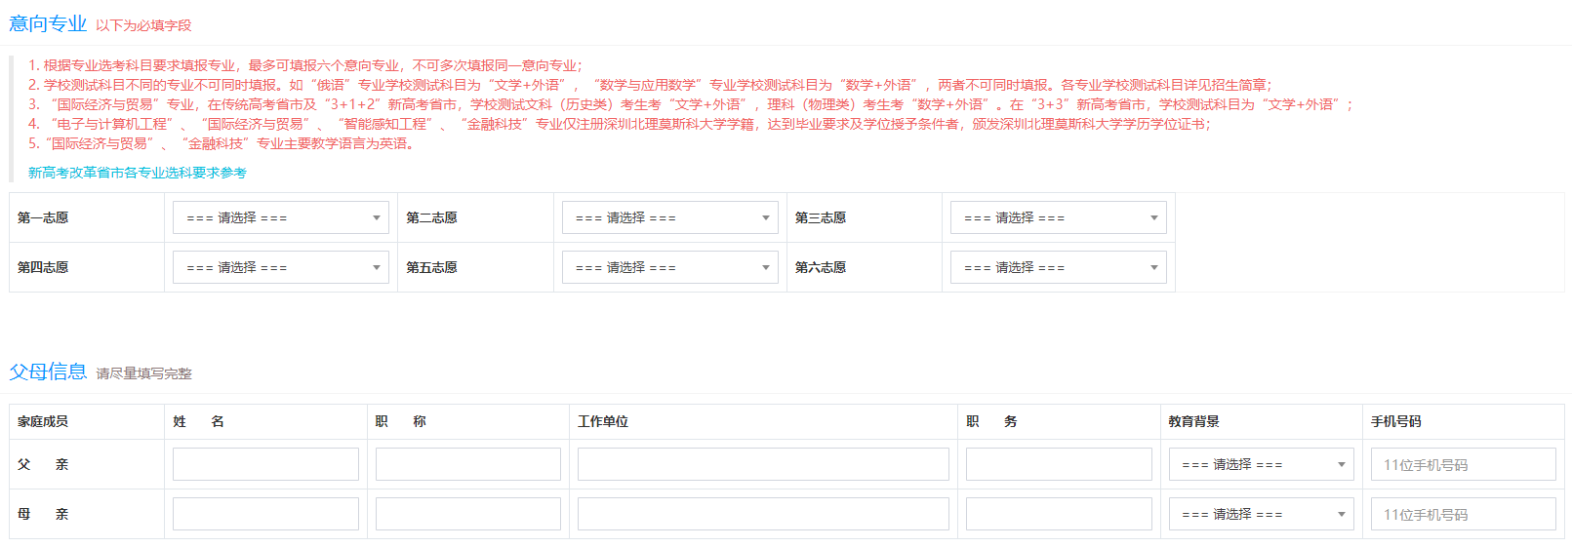
Task: Click mother's 11位手机号码 phone field
Action: pos(1463,514)
